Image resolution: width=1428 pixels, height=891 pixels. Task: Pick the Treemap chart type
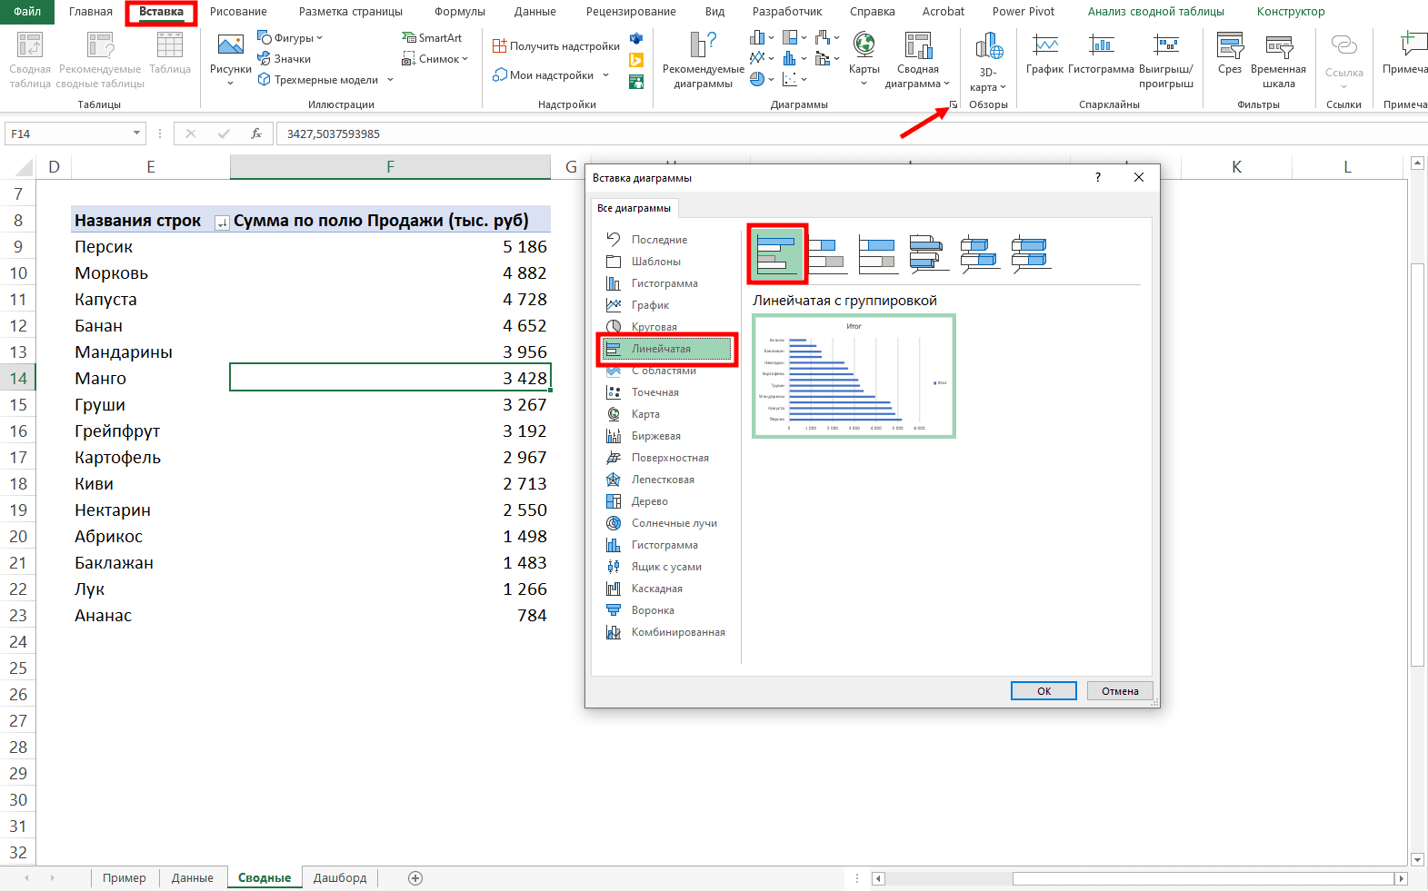(x=649, y=501)
